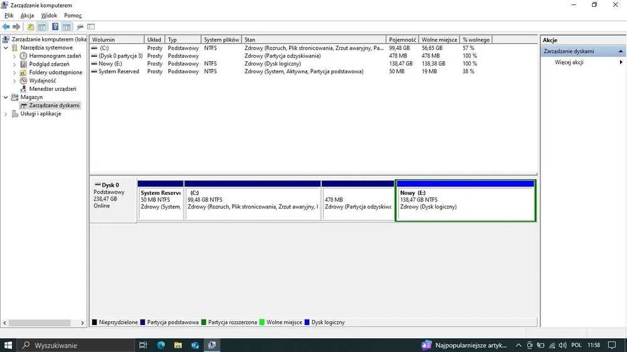Expand the Foldery udostępnione node

(x=14, y=72)
